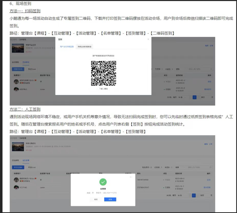The image size is (237, 213).
Task: Close the 签到 QR code dialog with X
Action: coord(148,39)
